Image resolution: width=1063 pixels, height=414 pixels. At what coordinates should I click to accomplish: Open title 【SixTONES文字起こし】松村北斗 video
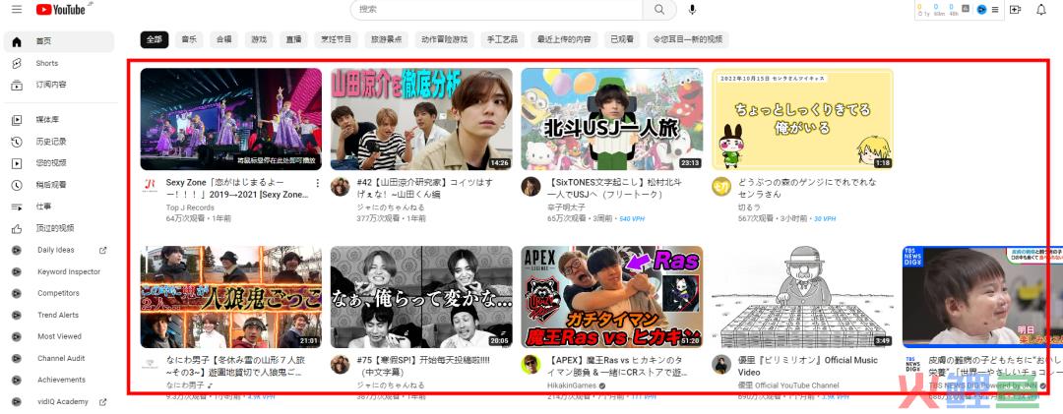[x=614, y=189]
